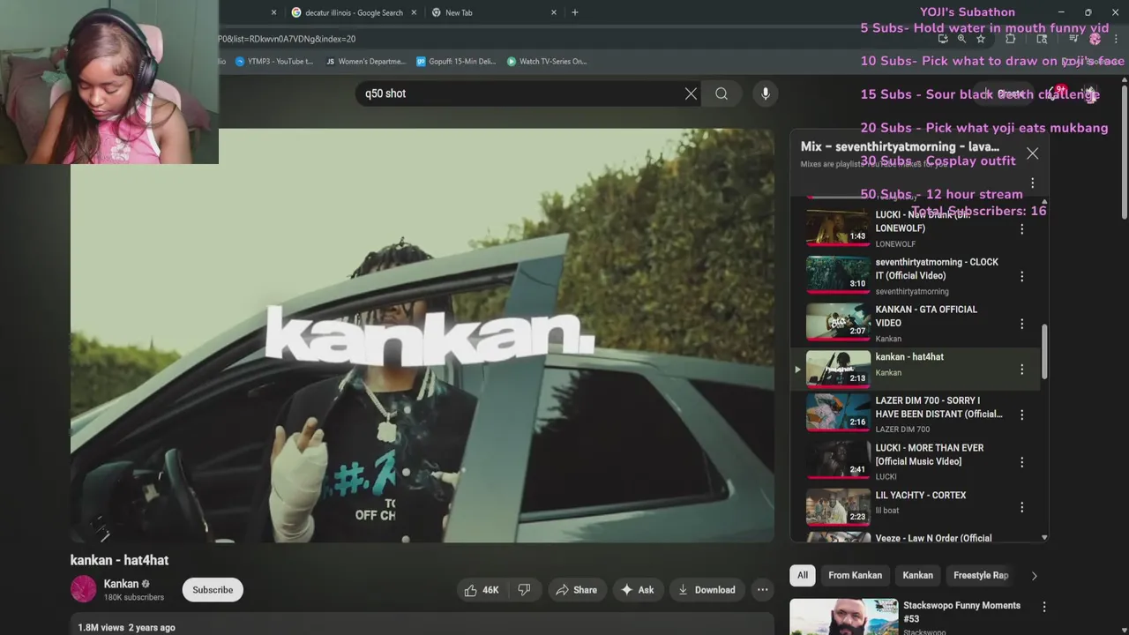Image resolution: width=1129 pixels, height=635 pixels.
Task: Click the 1.8M views description text
Action: (126, 628)
